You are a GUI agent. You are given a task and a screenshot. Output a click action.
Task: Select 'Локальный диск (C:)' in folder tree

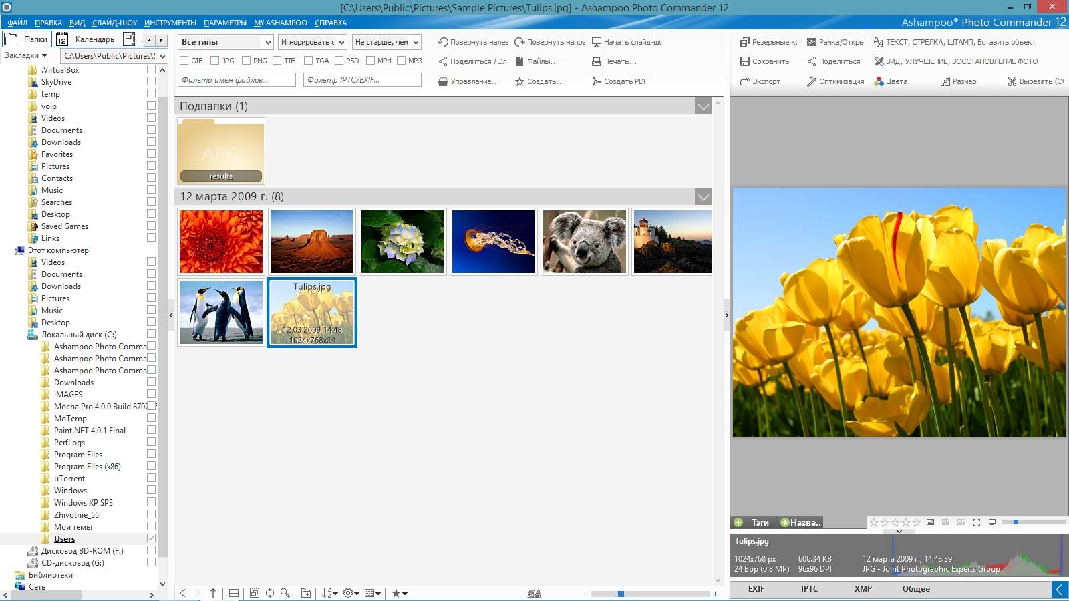79,335
